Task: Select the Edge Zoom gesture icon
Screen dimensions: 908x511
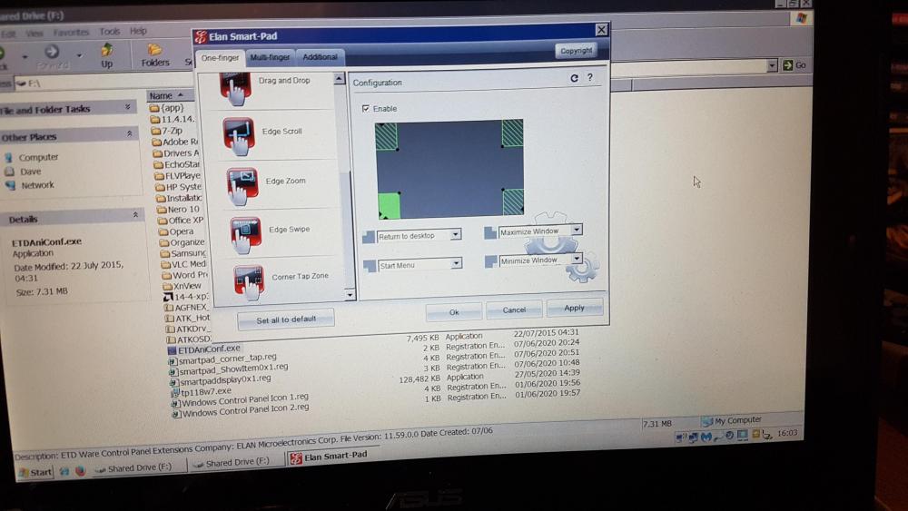Action: click(242, 186)
